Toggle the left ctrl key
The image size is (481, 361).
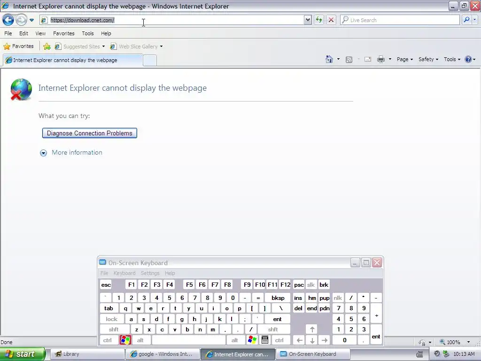108,340
